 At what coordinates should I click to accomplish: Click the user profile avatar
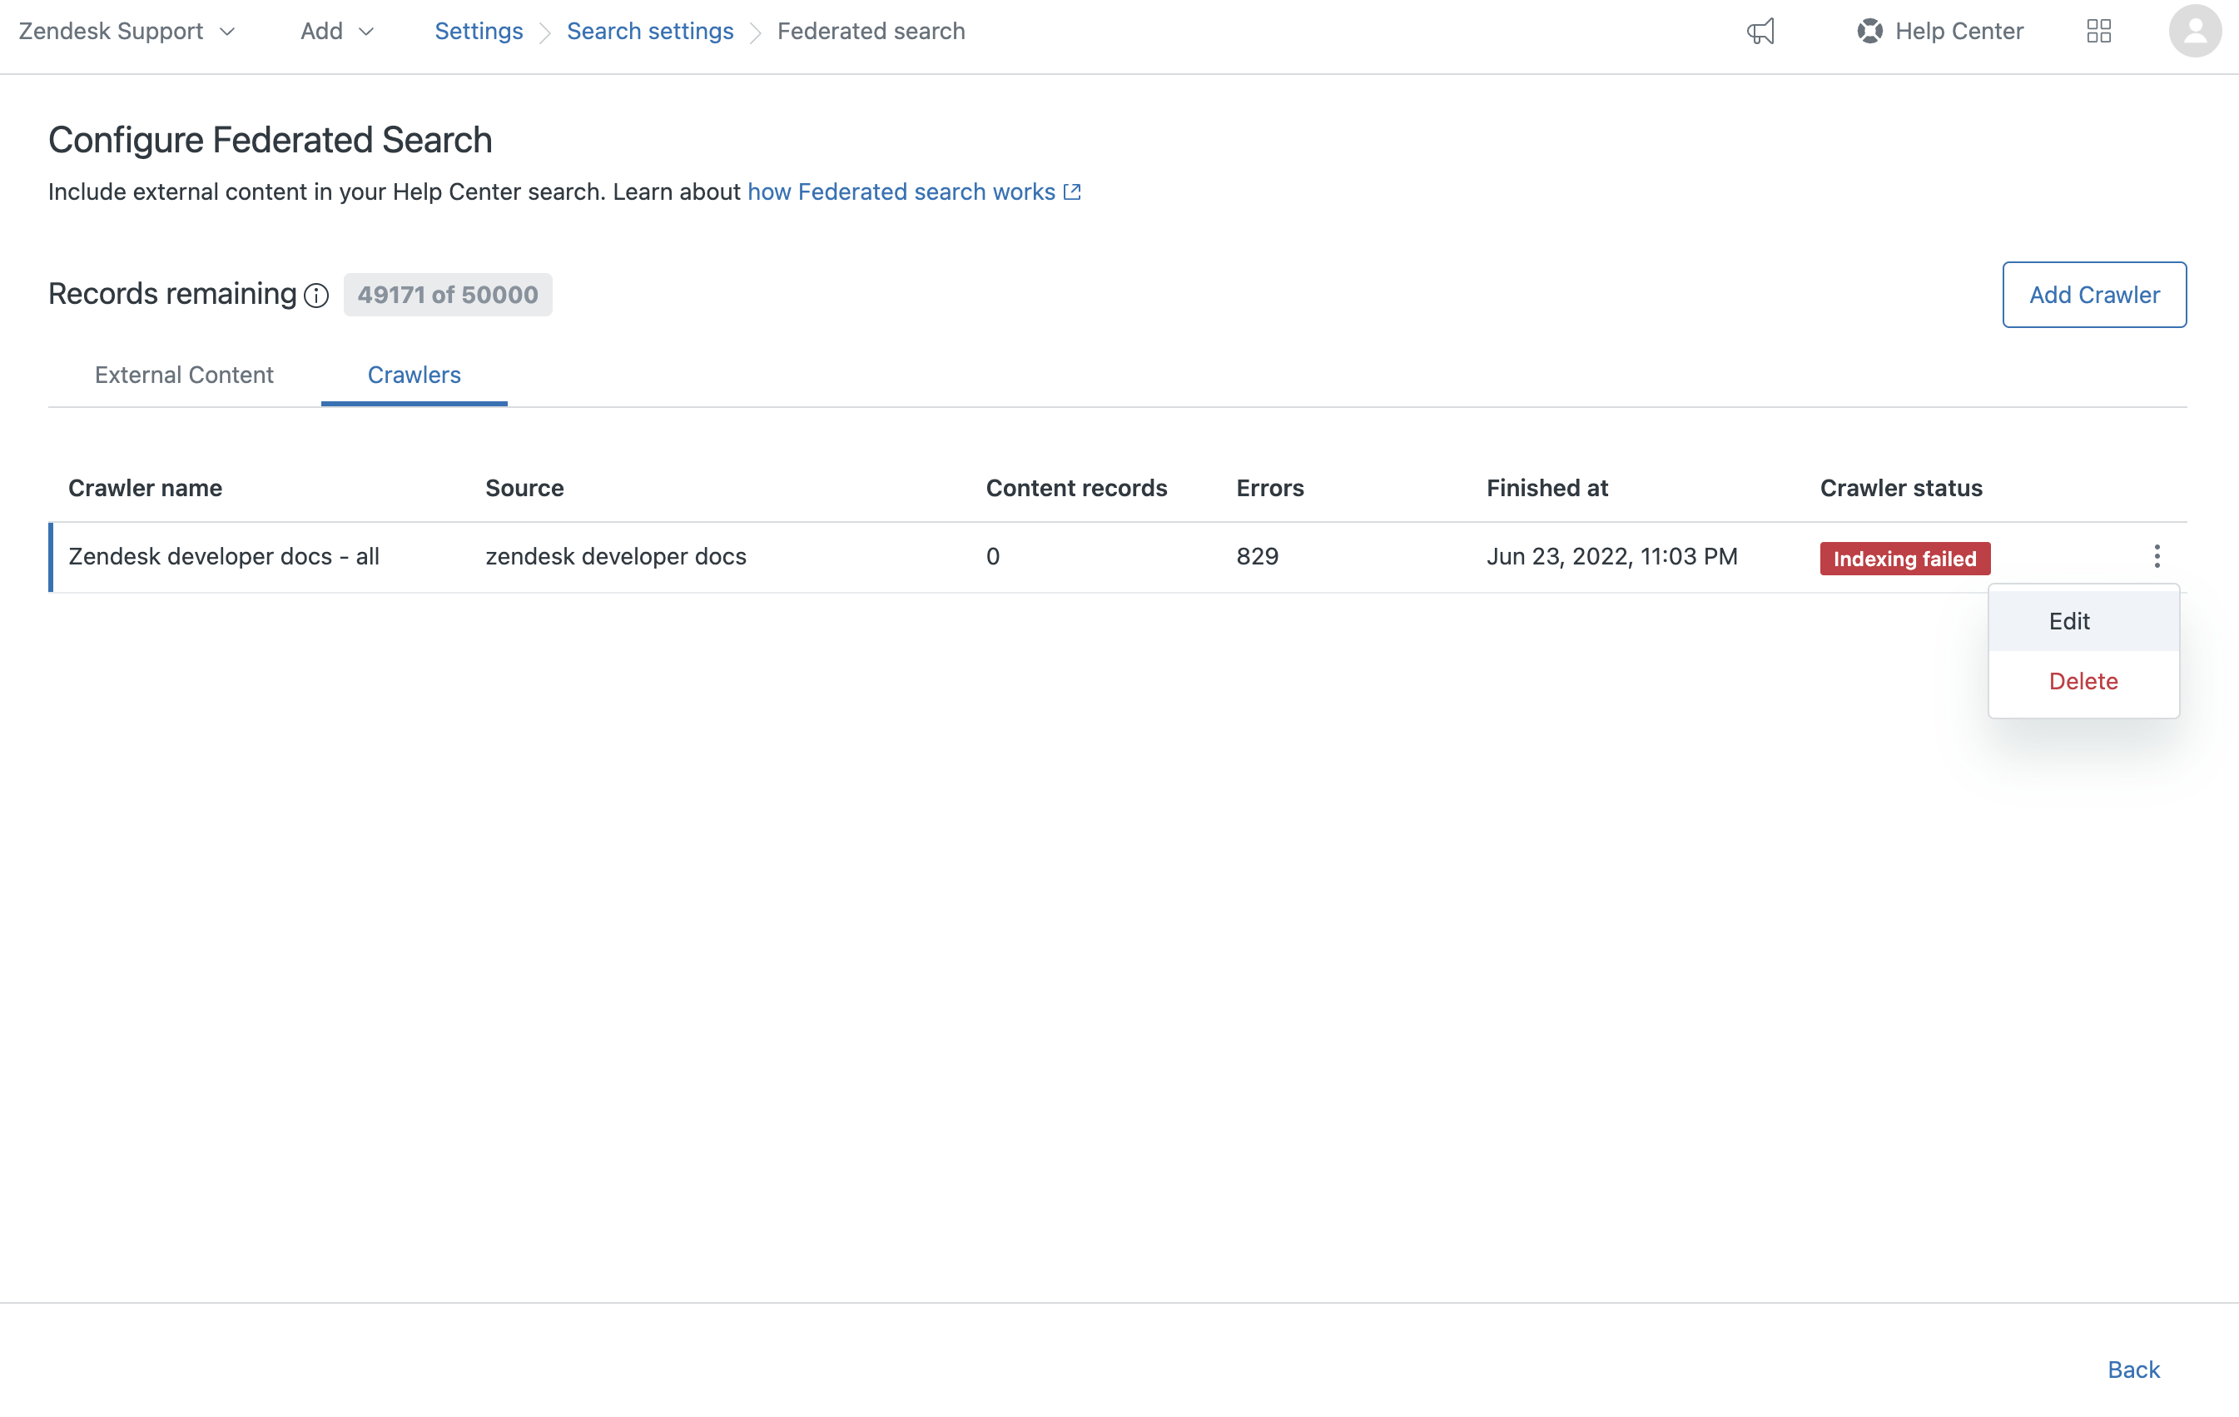[x=2194, y=32]
